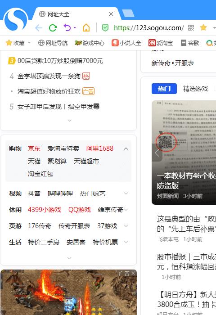This screenshot has width=216, height=315.
Task: Open 小说大全 bookmark
Action: coord(126,43)
